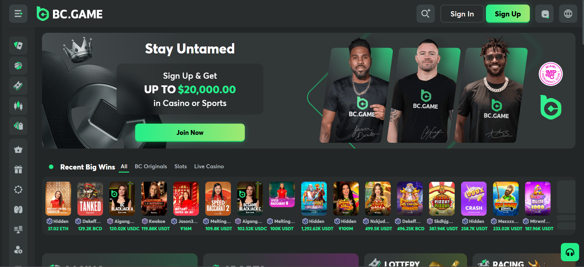Image resolution: width=584 pixels, height=267 pixels.
Task: Select the Live Casino tab
Action: [x=209, y=166]
